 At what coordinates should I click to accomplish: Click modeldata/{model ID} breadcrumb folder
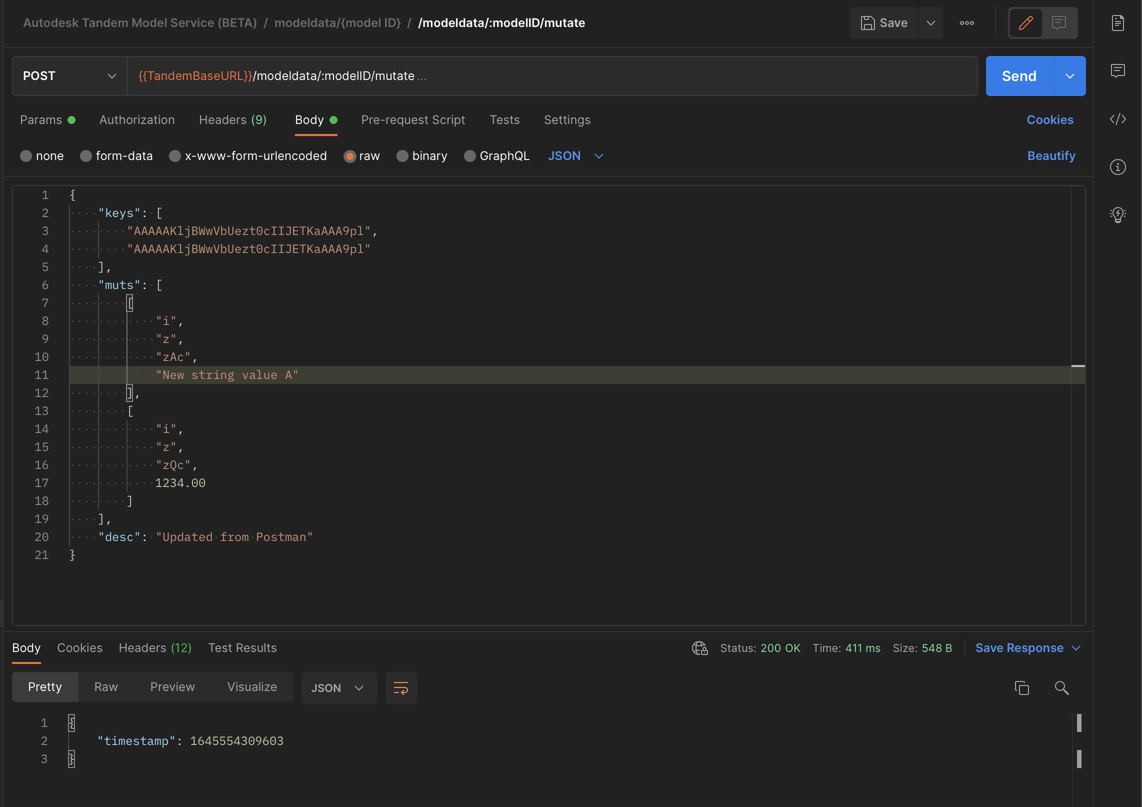337,23
